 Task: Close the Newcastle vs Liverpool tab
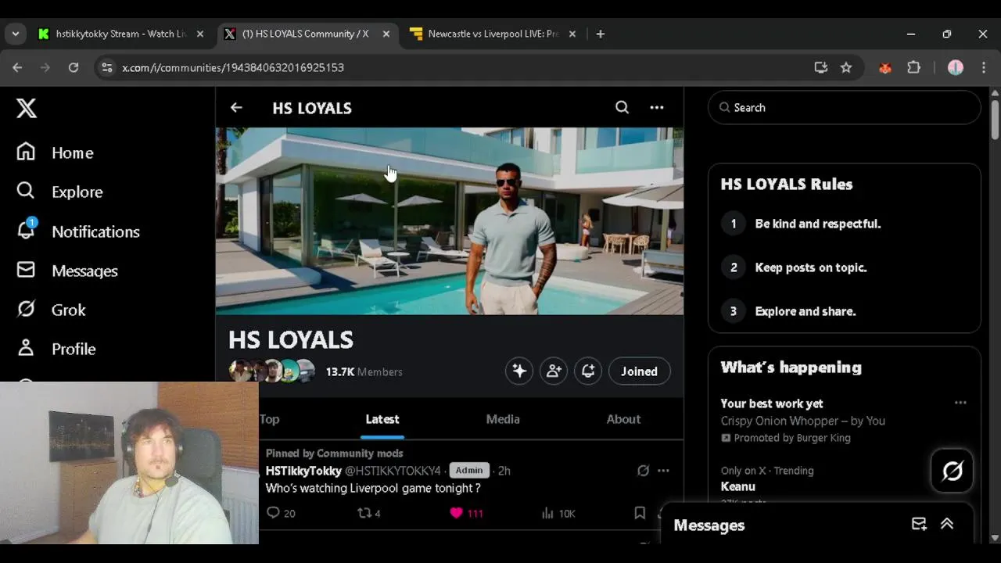click(x=572, y=34)
